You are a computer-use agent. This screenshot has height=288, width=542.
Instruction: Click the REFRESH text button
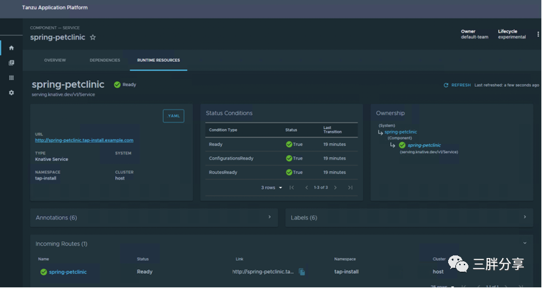click(461, 85)
